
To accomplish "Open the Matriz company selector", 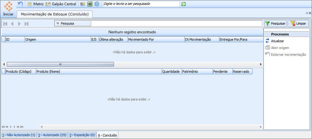I will coord(36,4).
